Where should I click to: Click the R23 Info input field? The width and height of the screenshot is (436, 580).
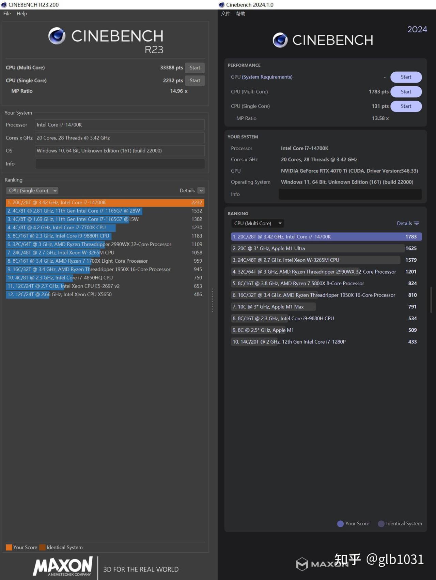120,164
